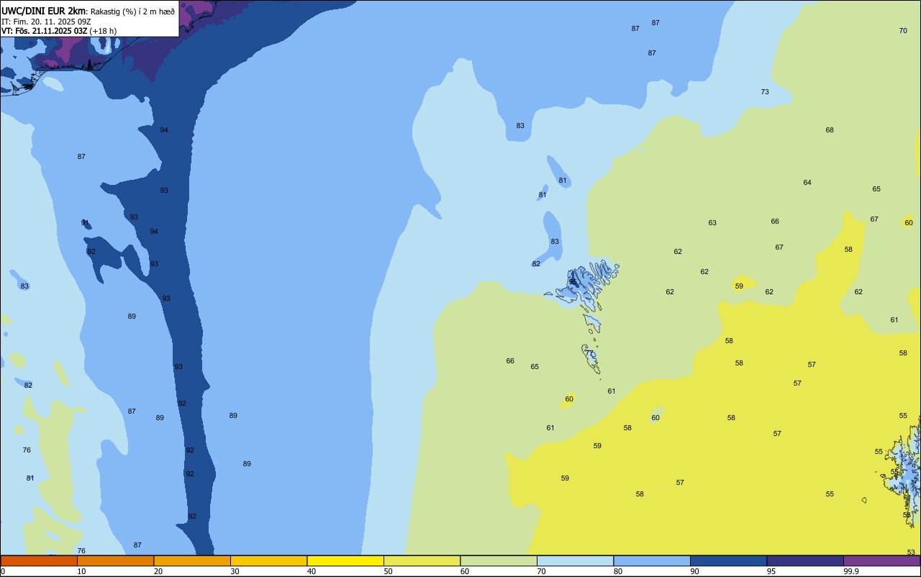Screen dimensions: 921x577
Task: Pick the bright yellow 40–50 legend swatch
Action: pos(345,560)
